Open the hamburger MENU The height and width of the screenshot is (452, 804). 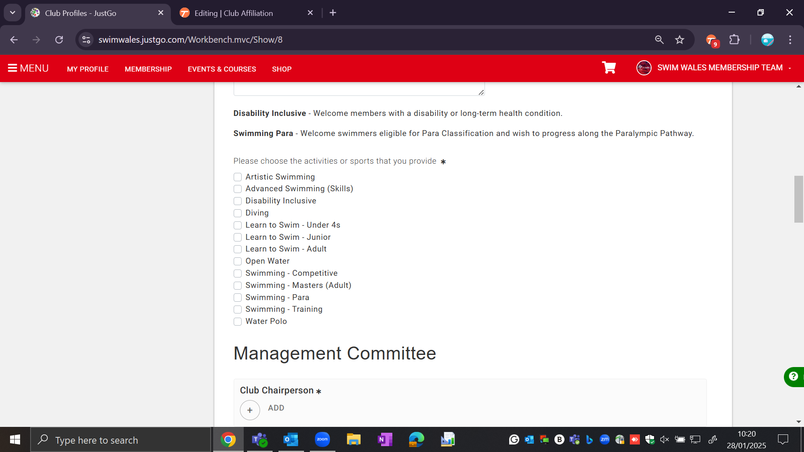28,68
